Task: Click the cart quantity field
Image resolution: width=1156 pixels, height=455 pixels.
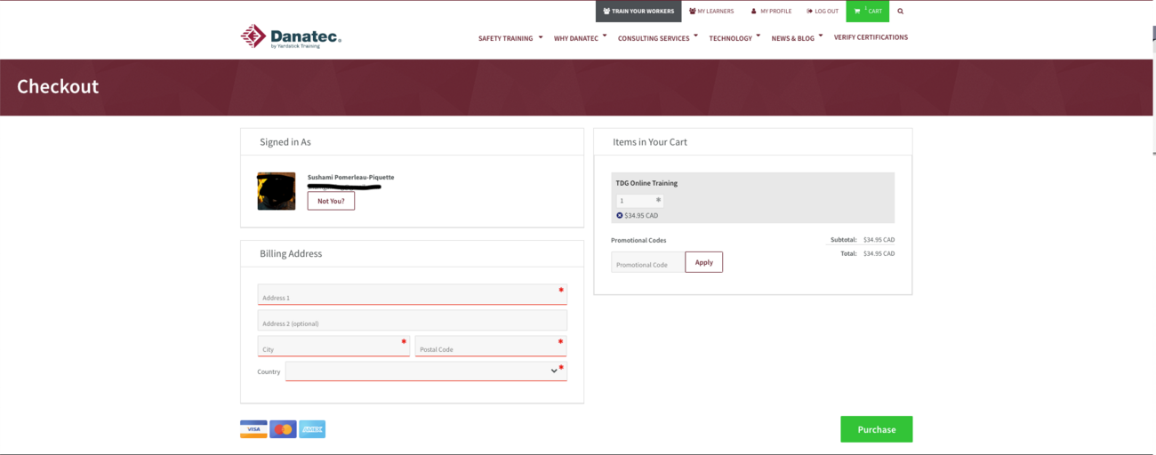Action: point(639,201)
